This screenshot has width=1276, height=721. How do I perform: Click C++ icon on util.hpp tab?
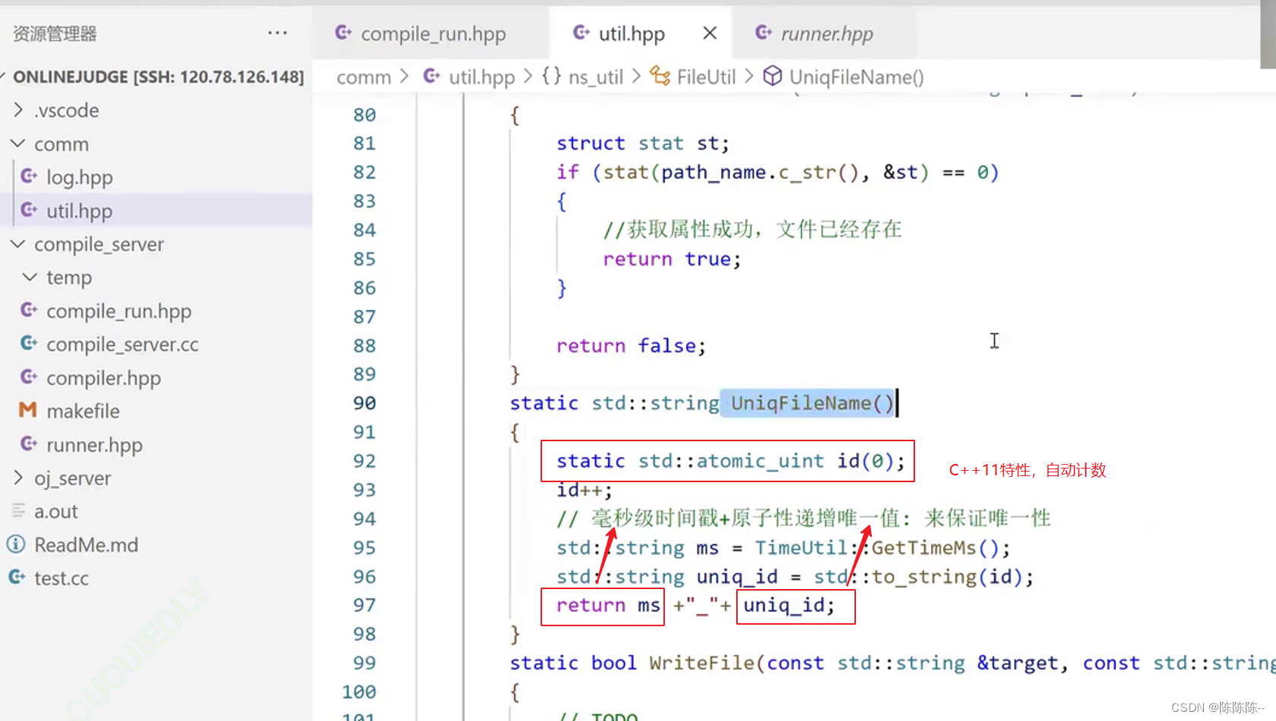coord(582,33)
